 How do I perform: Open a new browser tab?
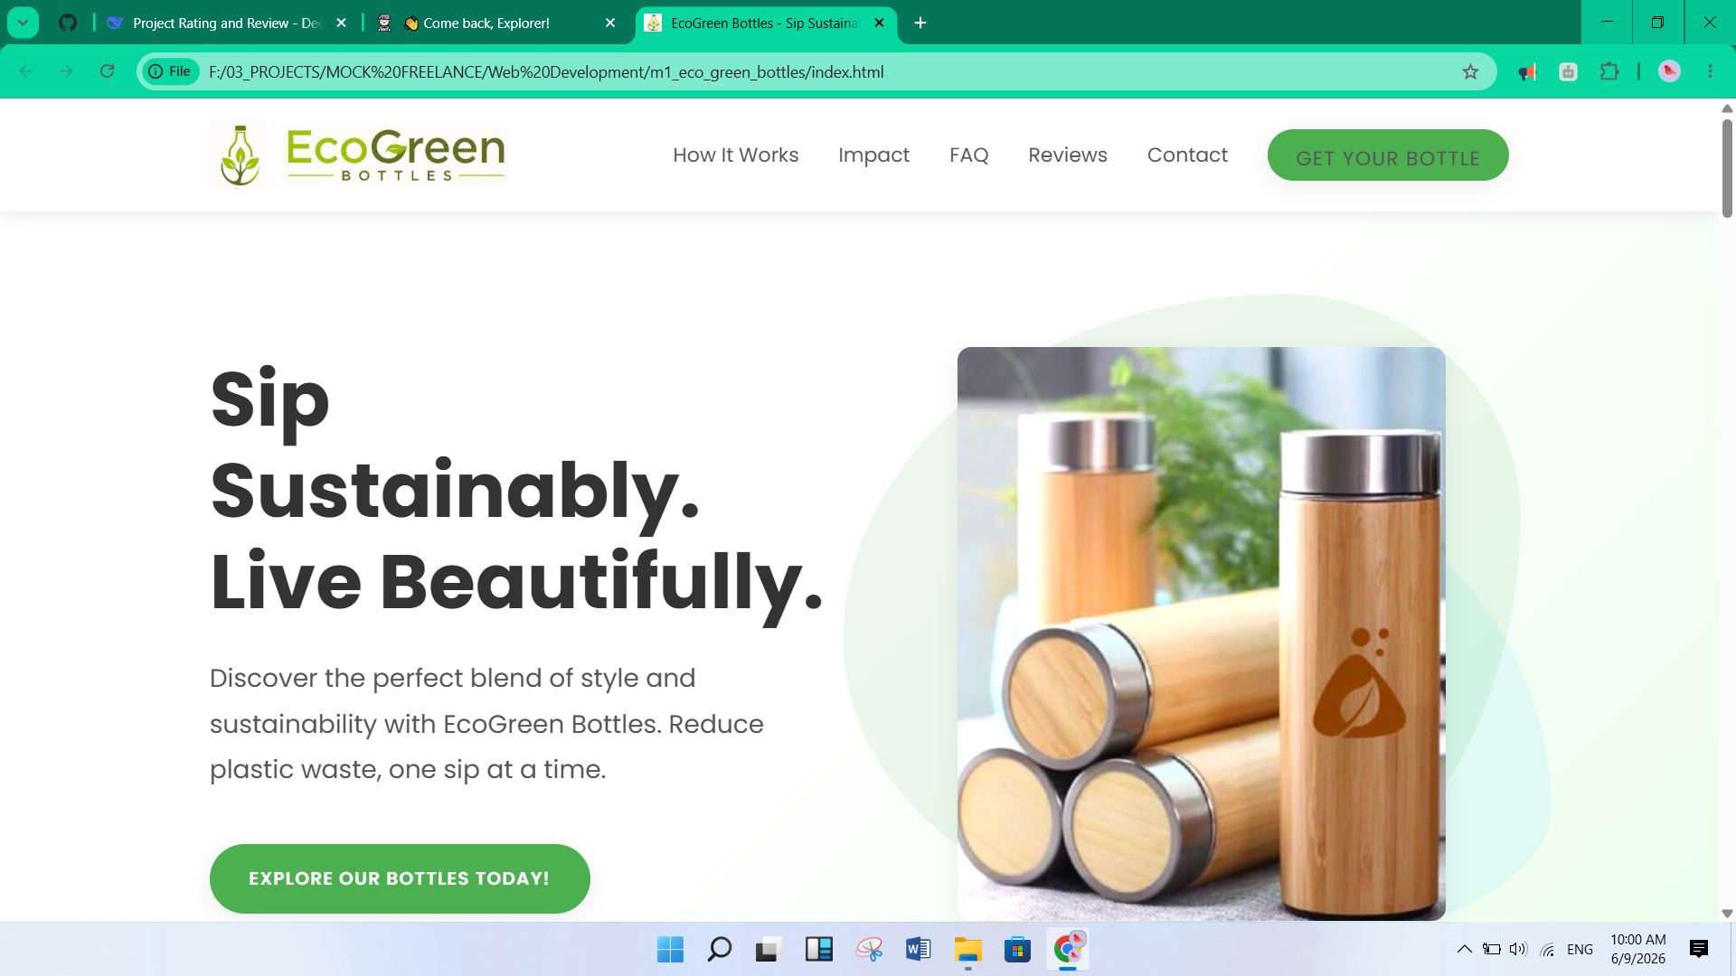[x=920, y=23]
